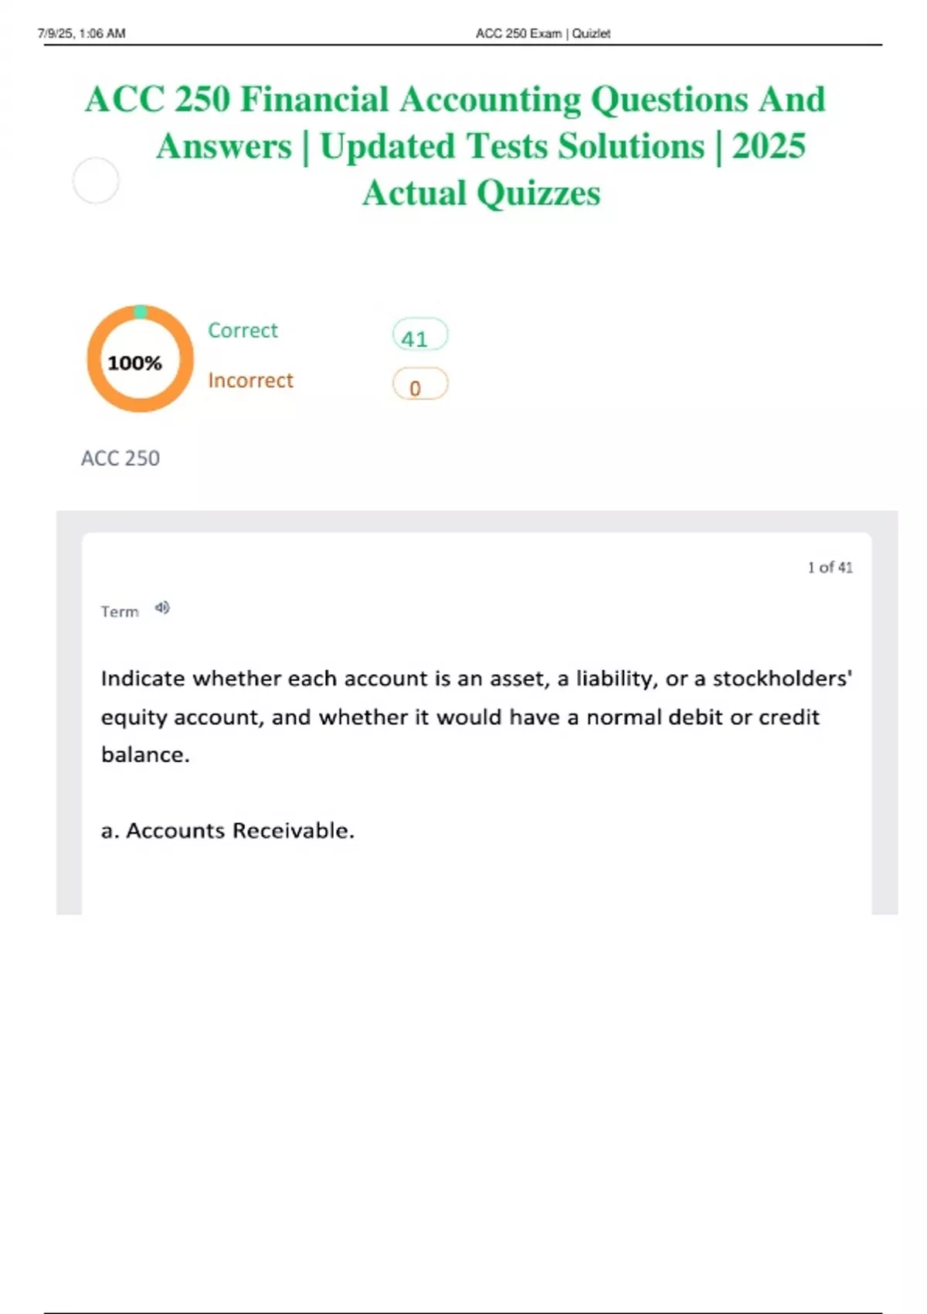
Task: Click the Term label on the card
Action: pyautogui.click(x=120, y=611)
